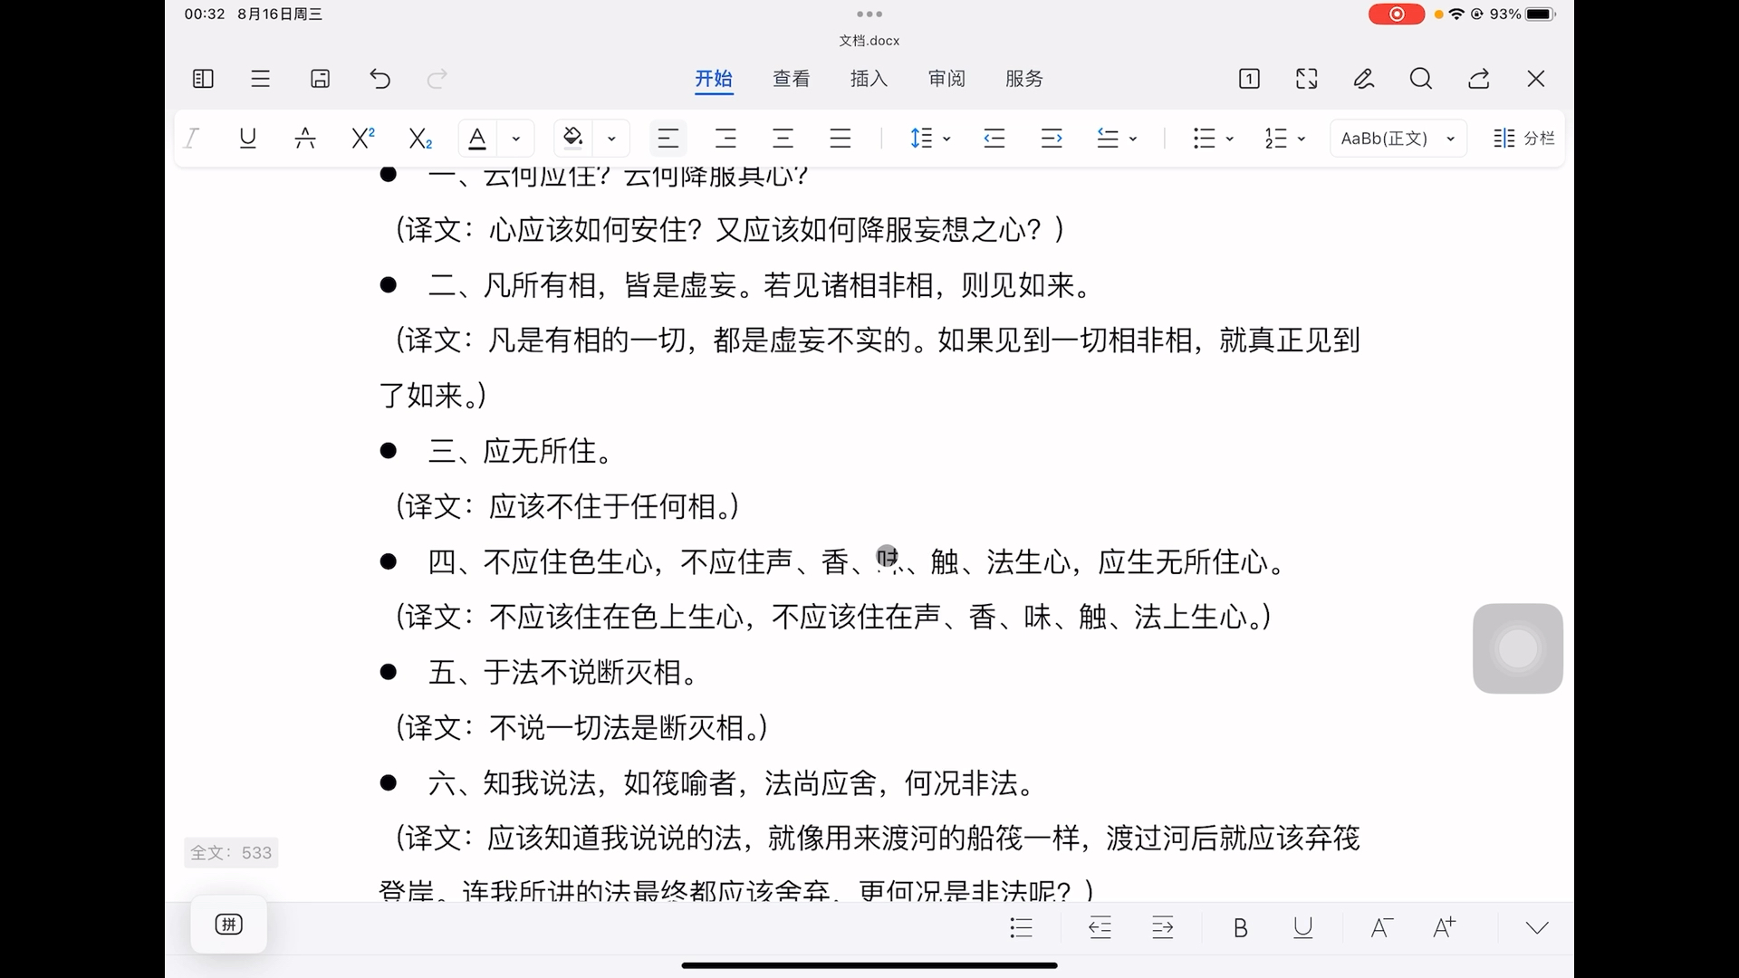
Task: Toggle strikethrough formatting
Action: click(x=305, y=138)
